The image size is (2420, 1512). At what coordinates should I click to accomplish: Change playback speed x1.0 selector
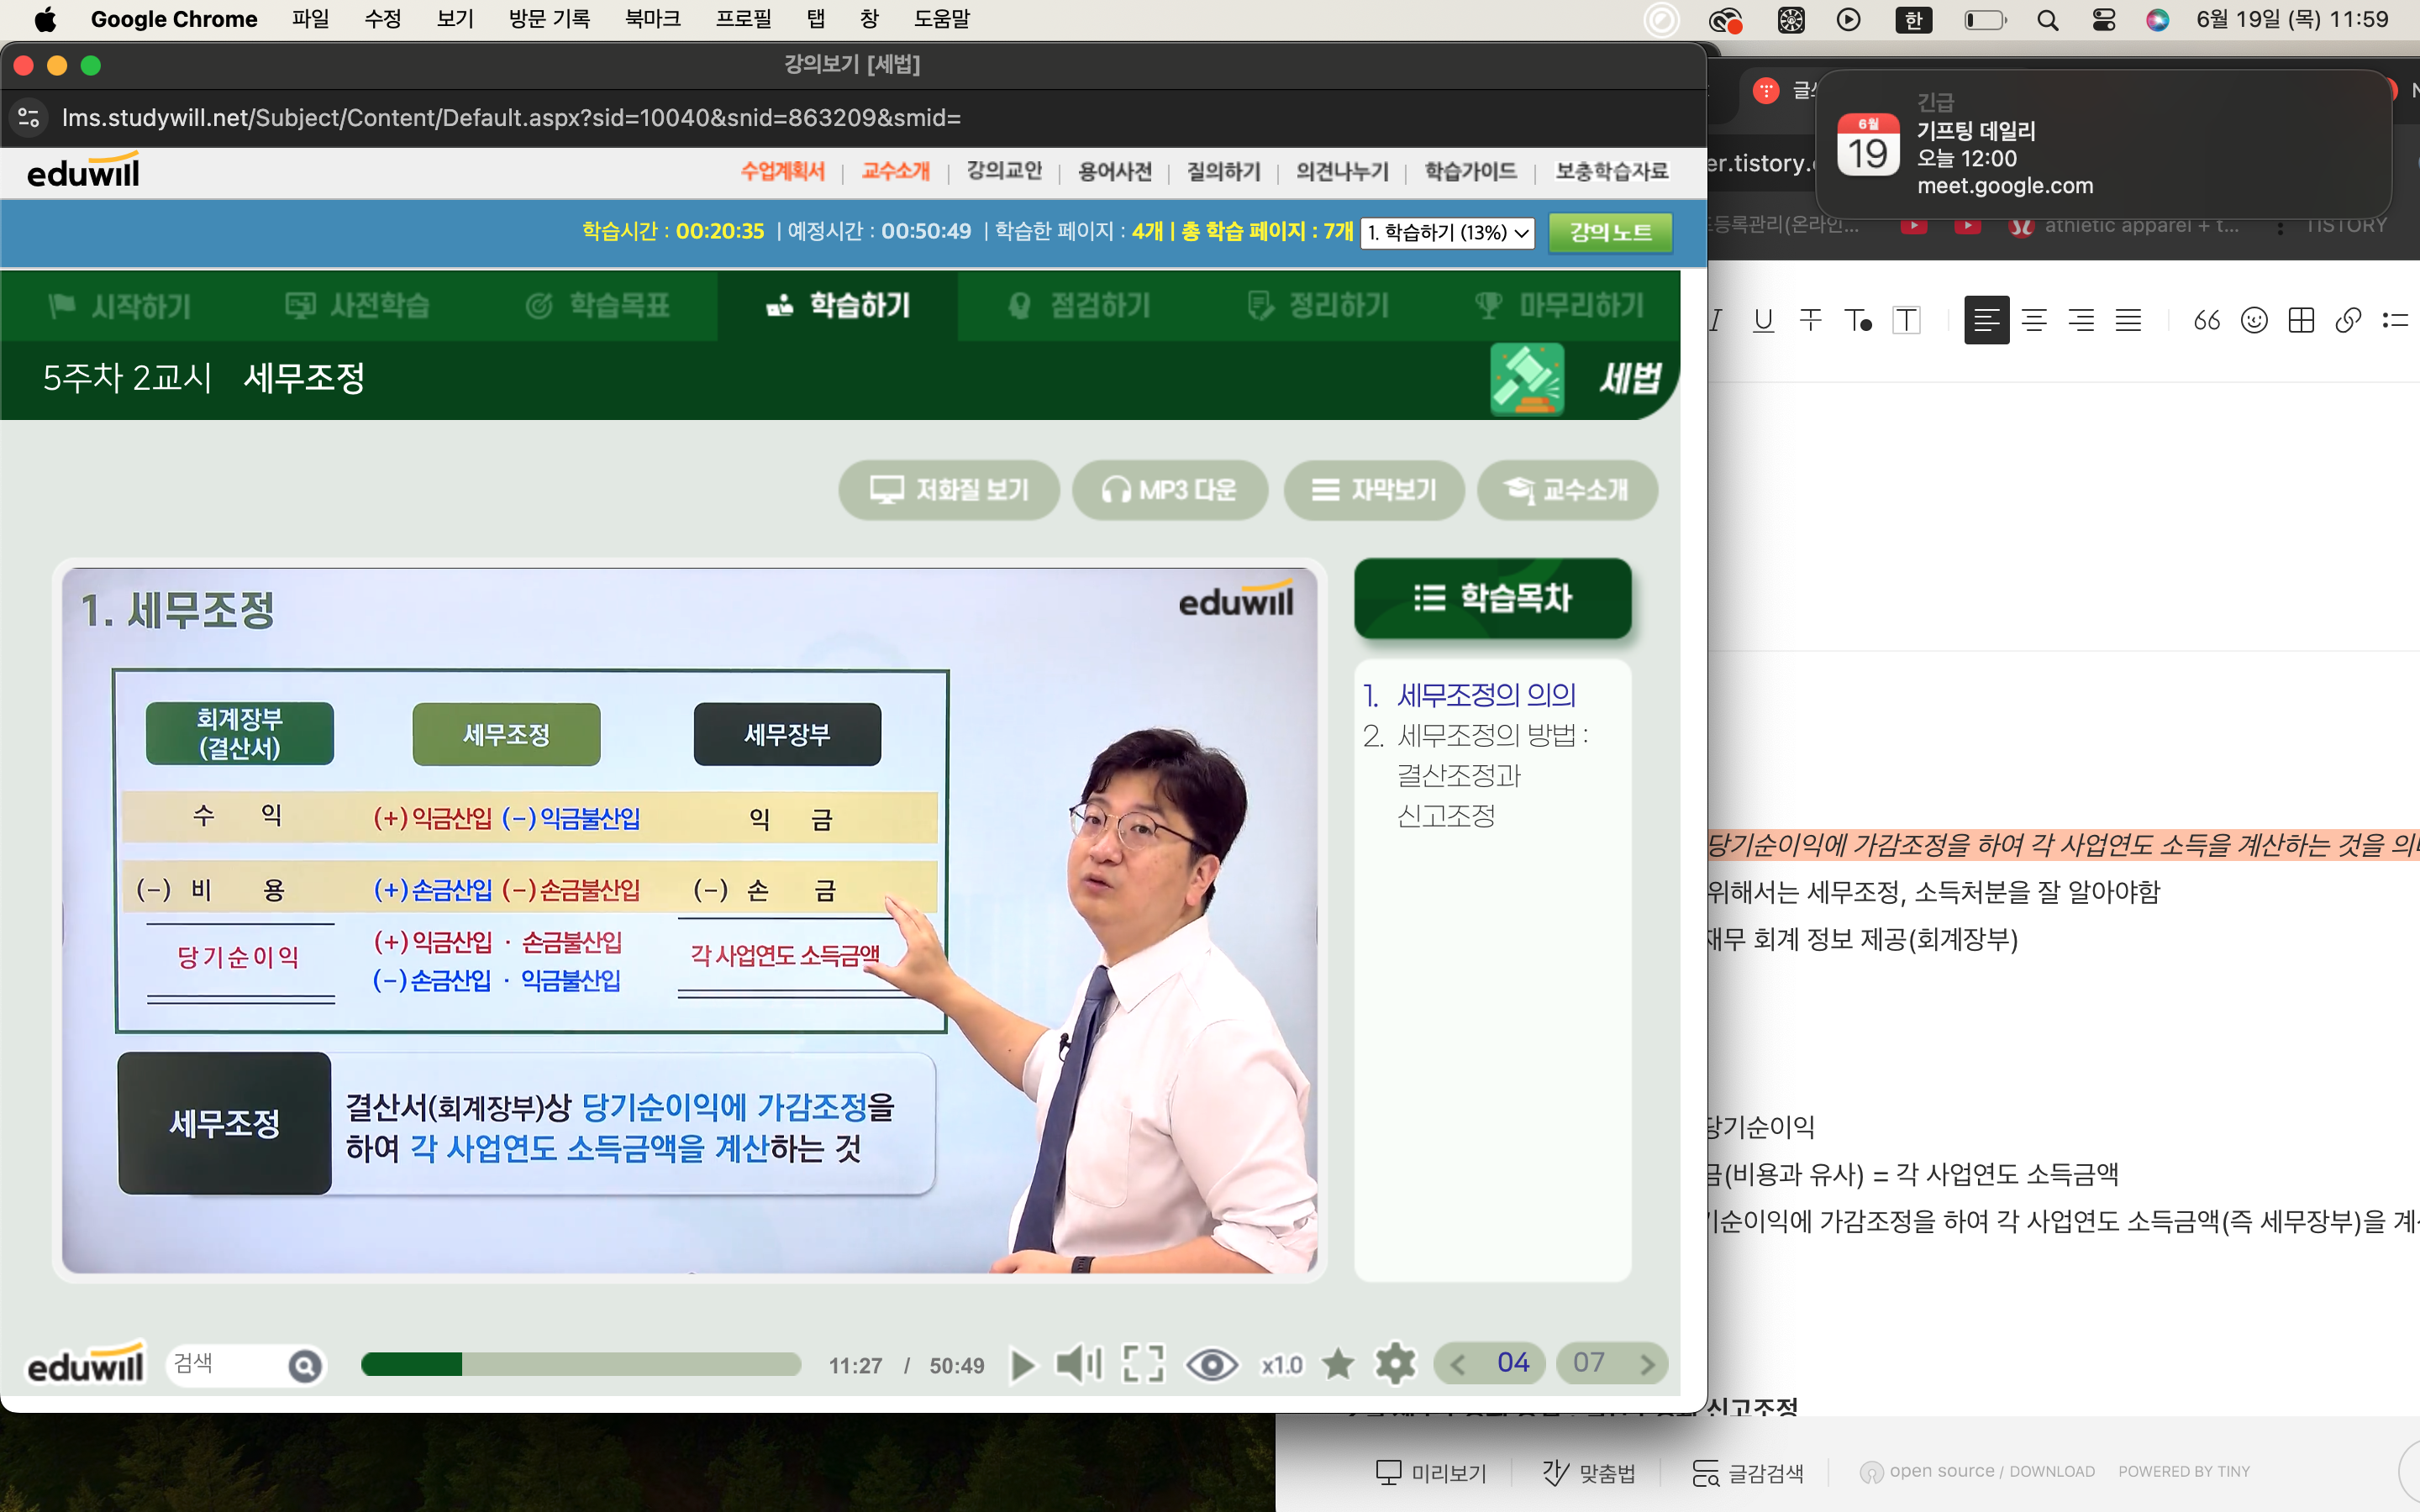coord(1281,1365)
